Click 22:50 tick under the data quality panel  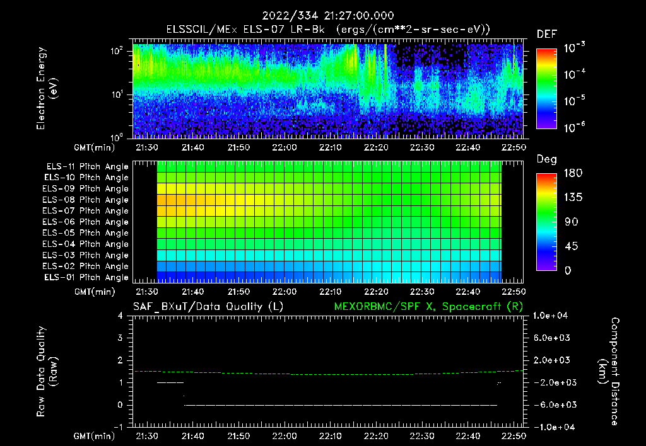coord(514,436)
